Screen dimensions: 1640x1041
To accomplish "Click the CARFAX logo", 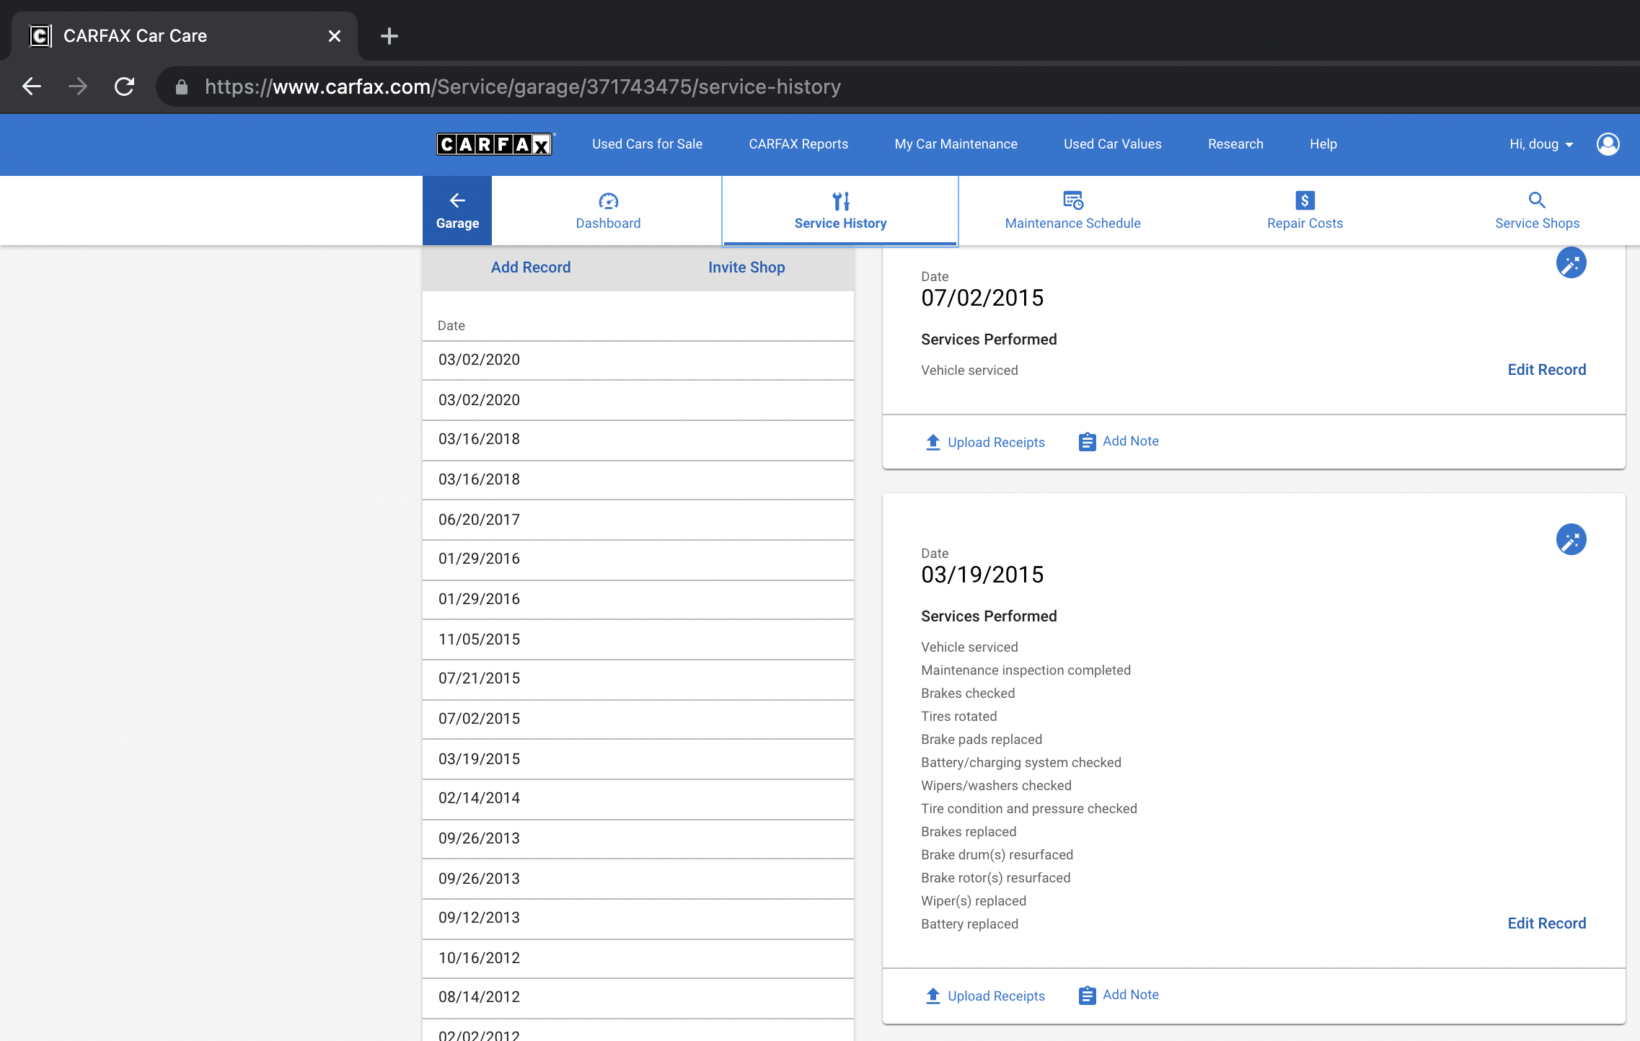I will 495,144.
